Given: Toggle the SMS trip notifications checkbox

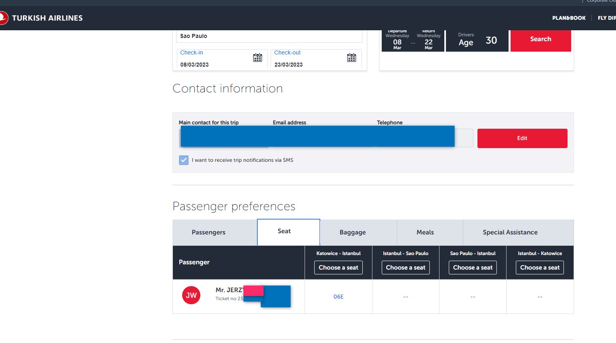Looking at the screenshot, I should 184,160.
